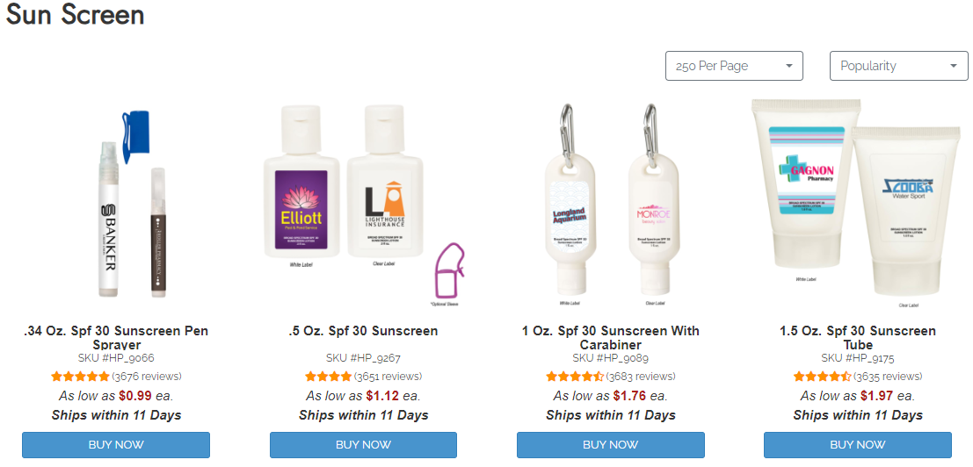The height and width of the screenshot is (467, 973).
Task: Open the 250 Per Page dropdown
Action: click(x=734, y=66)
